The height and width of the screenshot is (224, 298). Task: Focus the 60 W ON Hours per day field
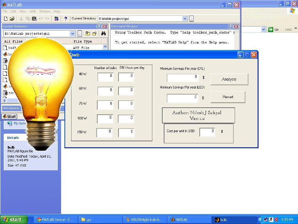coord(126,91)
